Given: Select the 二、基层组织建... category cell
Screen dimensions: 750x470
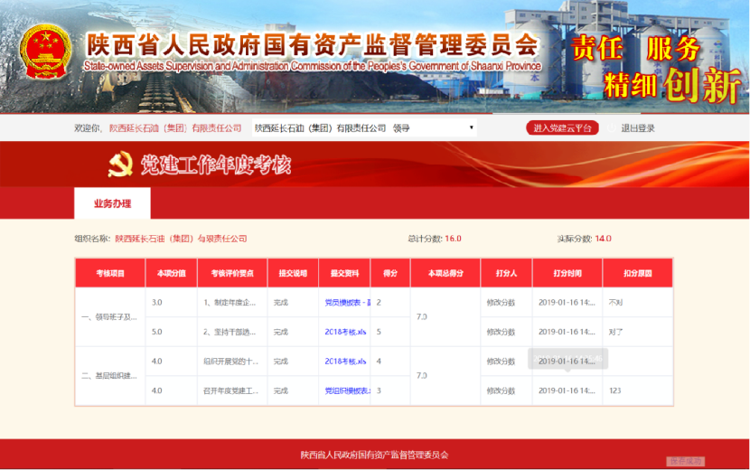Looking at the screenshot, I should [x=110, y=376].
